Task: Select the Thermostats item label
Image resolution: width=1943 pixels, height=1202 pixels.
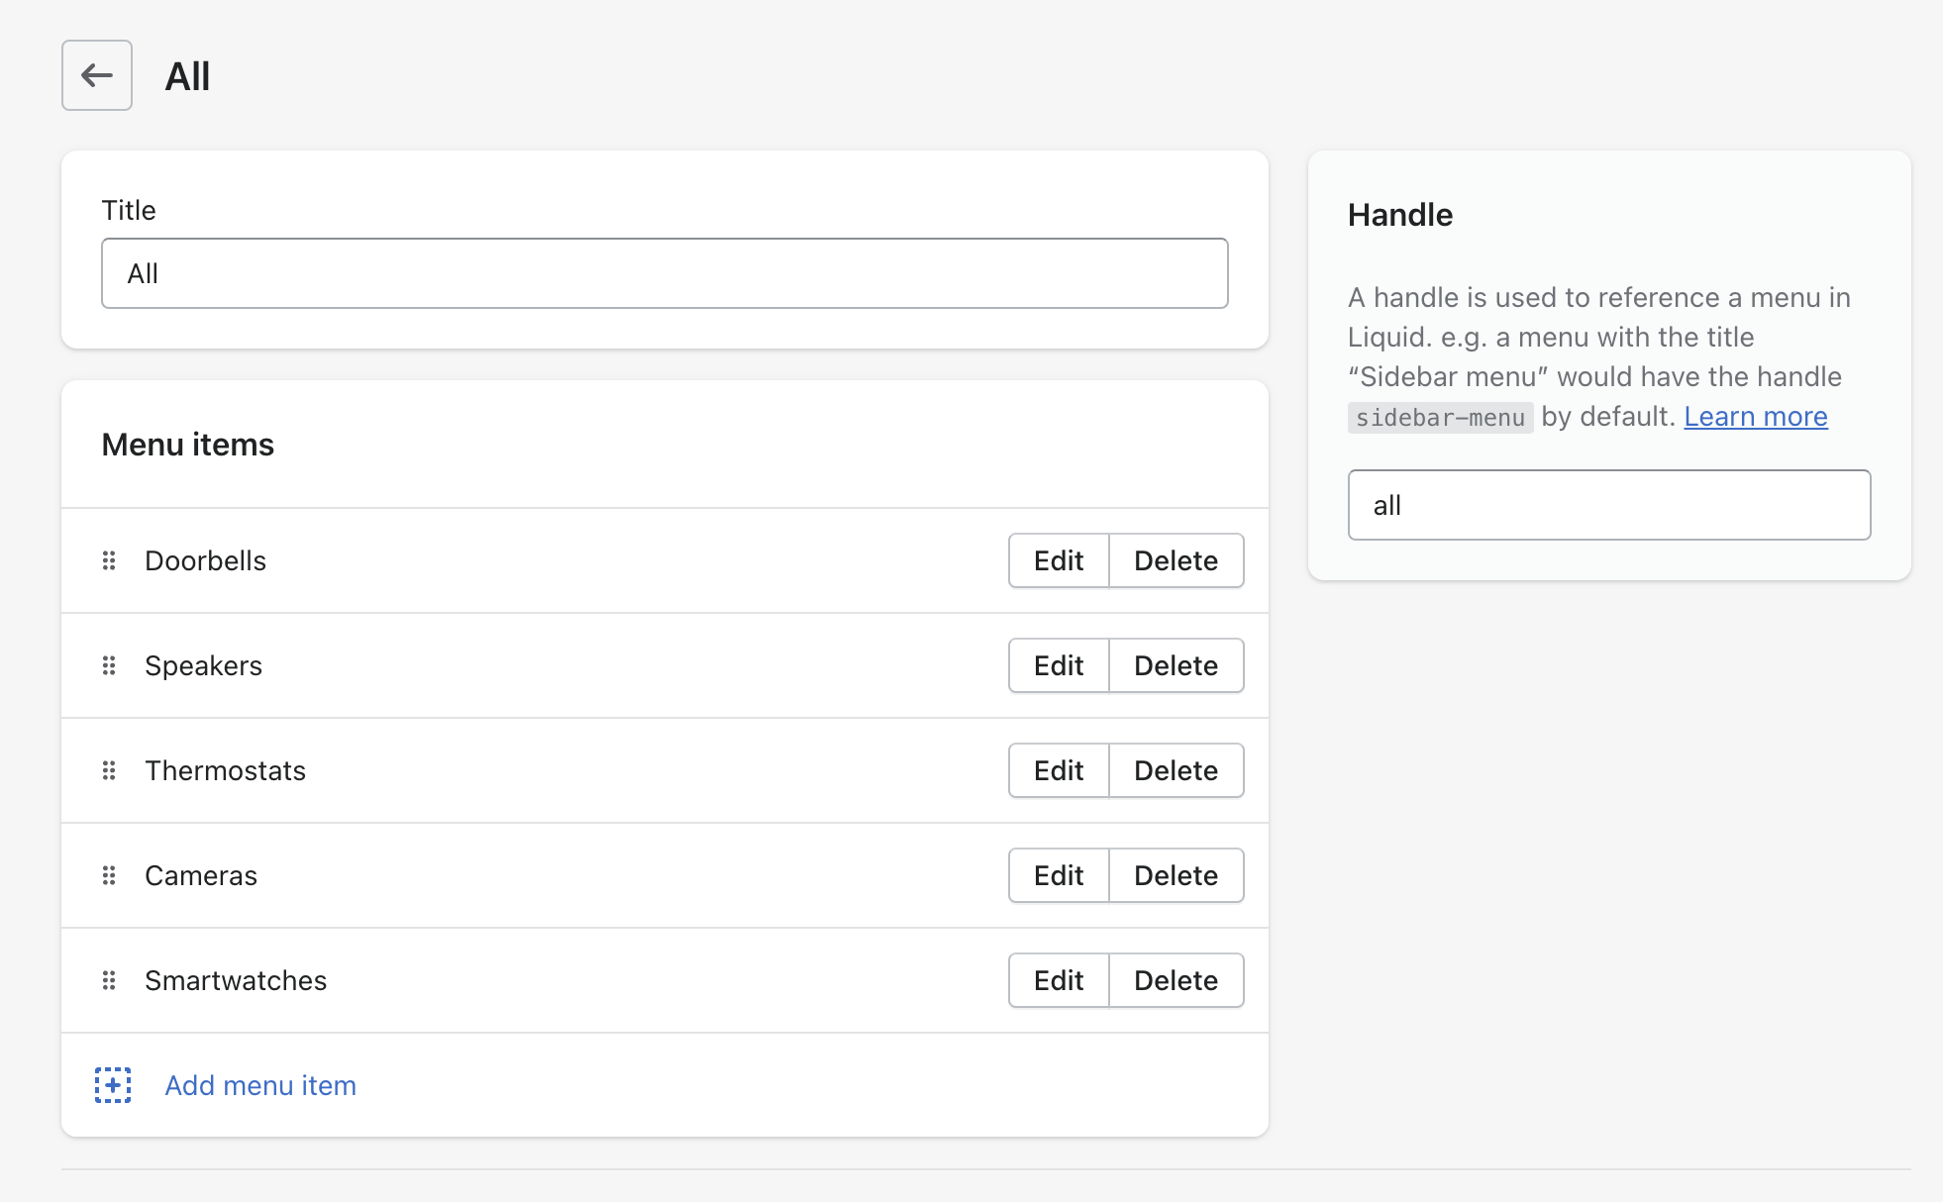Action: click(x=226, y=770)
